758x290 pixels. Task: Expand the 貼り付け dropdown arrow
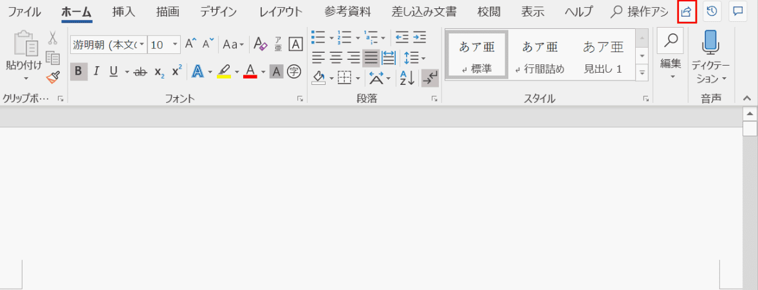(26, 78)
